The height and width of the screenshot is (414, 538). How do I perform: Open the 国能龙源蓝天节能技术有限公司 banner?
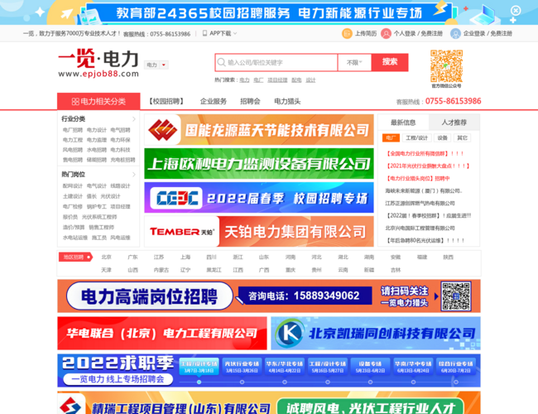coord(259,130)
